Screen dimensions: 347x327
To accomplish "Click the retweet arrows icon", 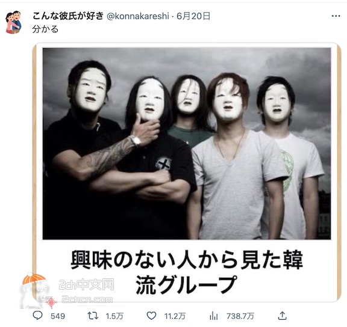I will pos(93,316).
